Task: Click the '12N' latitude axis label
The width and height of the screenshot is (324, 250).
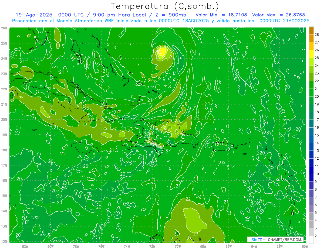Action: point(4,241)
